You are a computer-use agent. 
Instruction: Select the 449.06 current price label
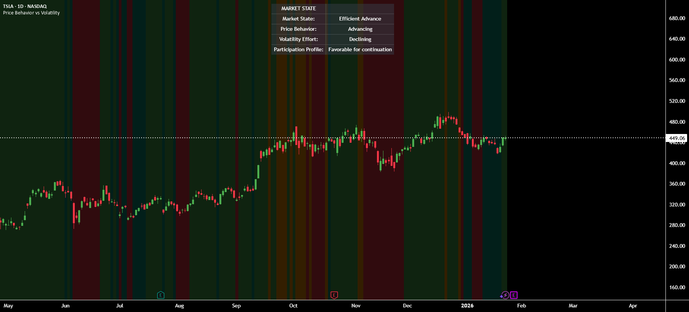(x=677, y=138)
